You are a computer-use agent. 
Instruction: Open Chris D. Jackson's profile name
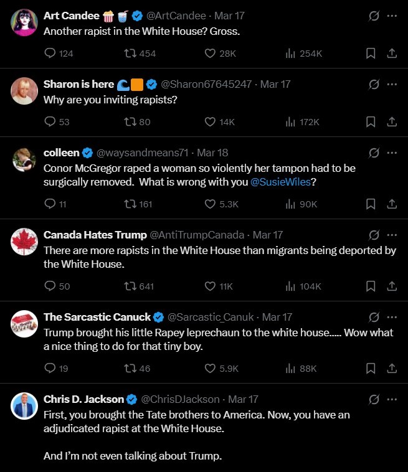(x=83, y=399)
